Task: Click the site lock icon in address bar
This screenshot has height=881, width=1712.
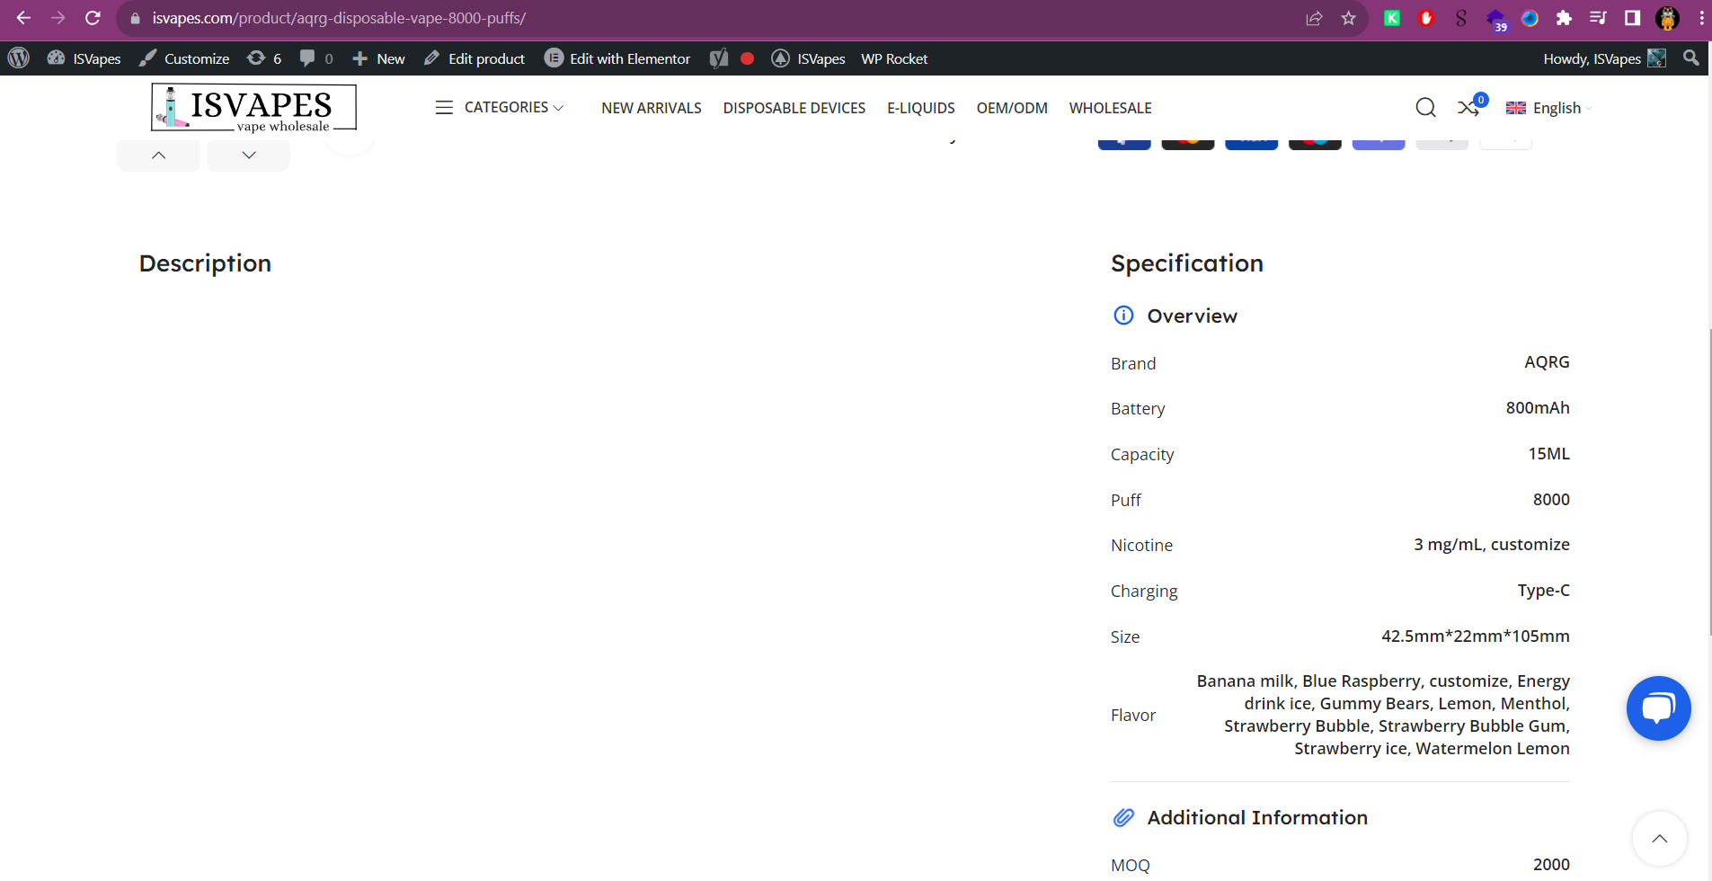Action: click(136, 18)
